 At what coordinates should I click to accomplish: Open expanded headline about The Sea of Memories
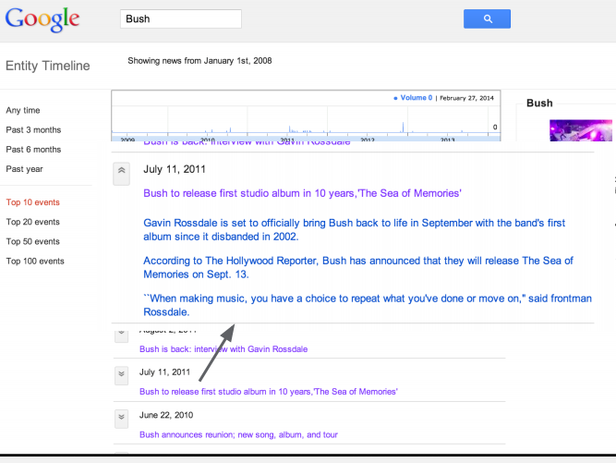tap(302, 193)
